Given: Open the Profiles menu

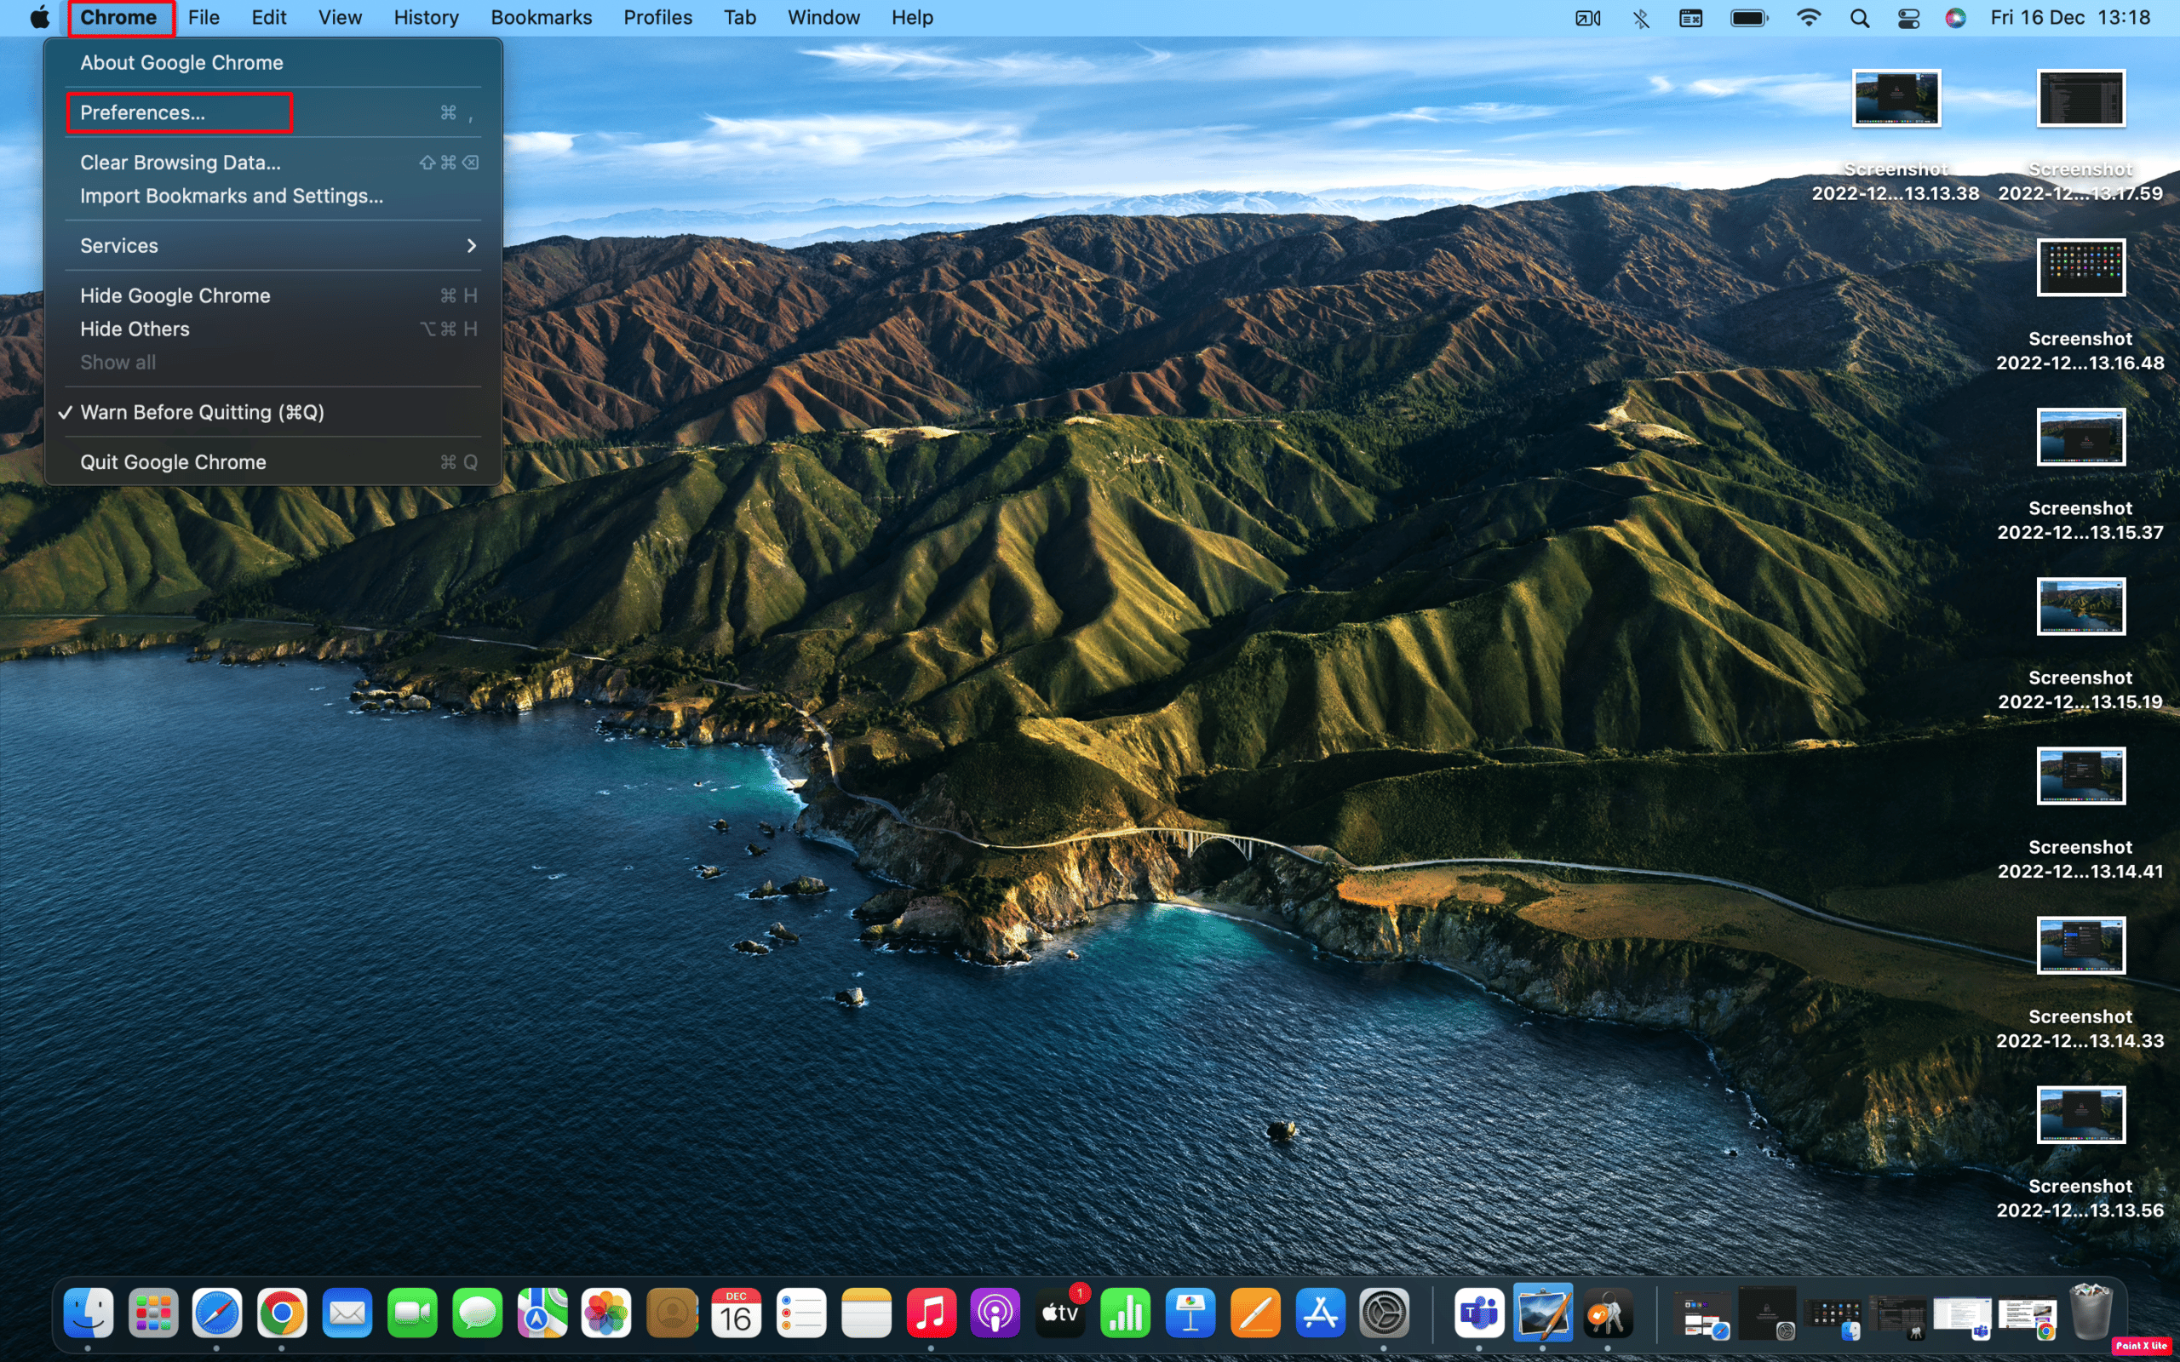Looking at the screenshot, I should 657,18.
